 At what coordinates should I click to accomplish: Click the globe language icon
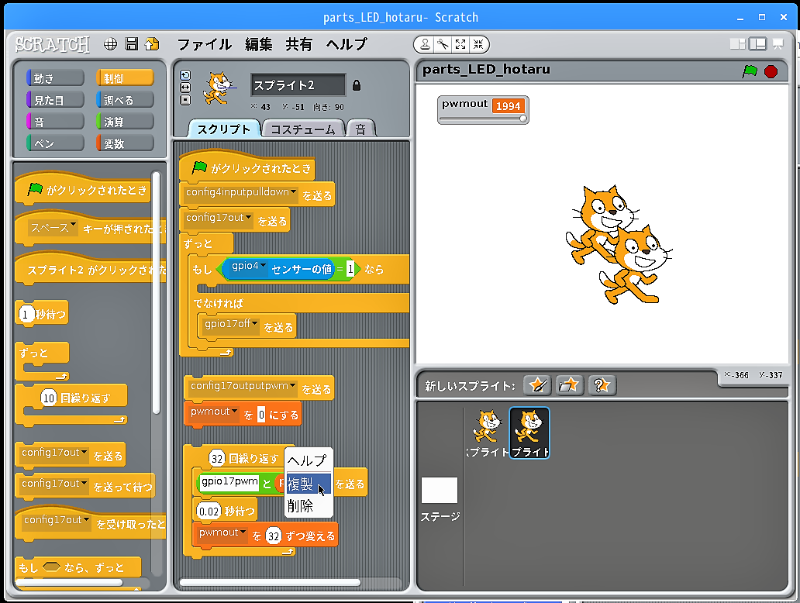tap(110, 44)
